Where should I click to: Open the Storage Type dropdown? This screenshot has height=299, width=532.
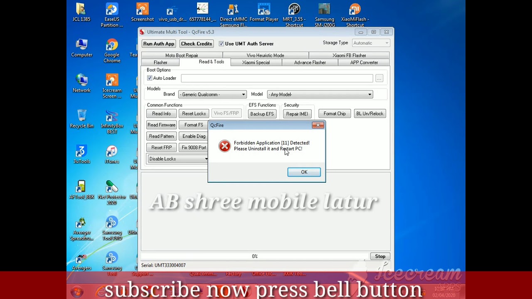pos(371,43)
